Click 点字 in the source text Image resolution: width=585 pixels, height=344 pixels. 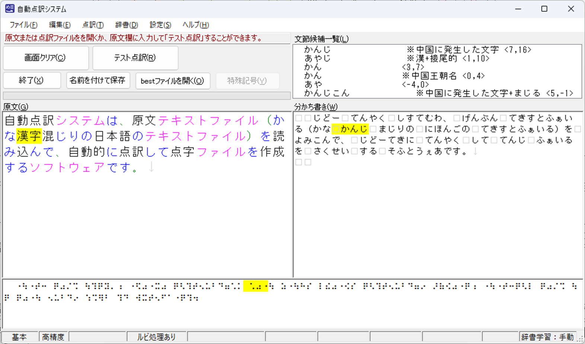click(x=182, y=152)
